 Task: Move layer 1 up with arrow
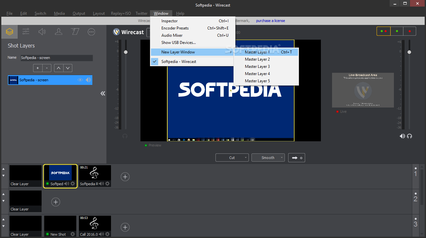tap(4, 169)
